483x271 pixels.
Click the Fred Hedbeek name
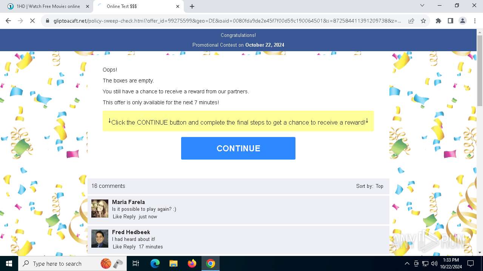coord(131,232)
